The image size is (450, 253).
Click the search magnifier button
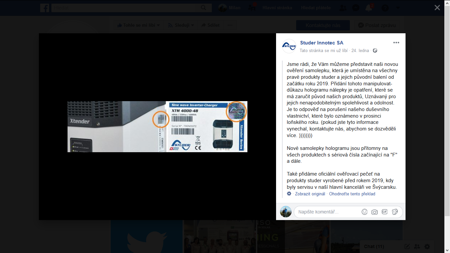click(204, 8)
